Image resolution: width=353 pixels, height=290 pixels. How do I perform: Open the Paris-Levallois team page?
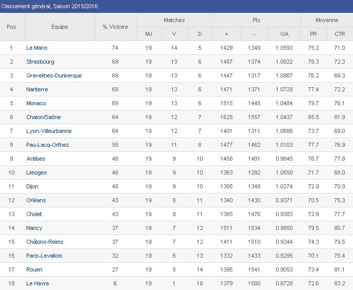point(44,256)
